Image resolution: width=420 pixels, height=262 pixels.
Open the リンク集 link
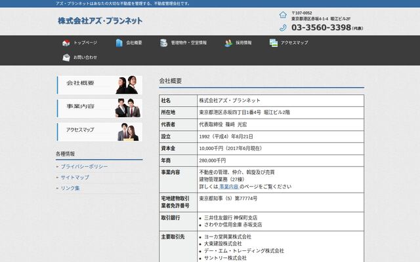coord(70,188)
